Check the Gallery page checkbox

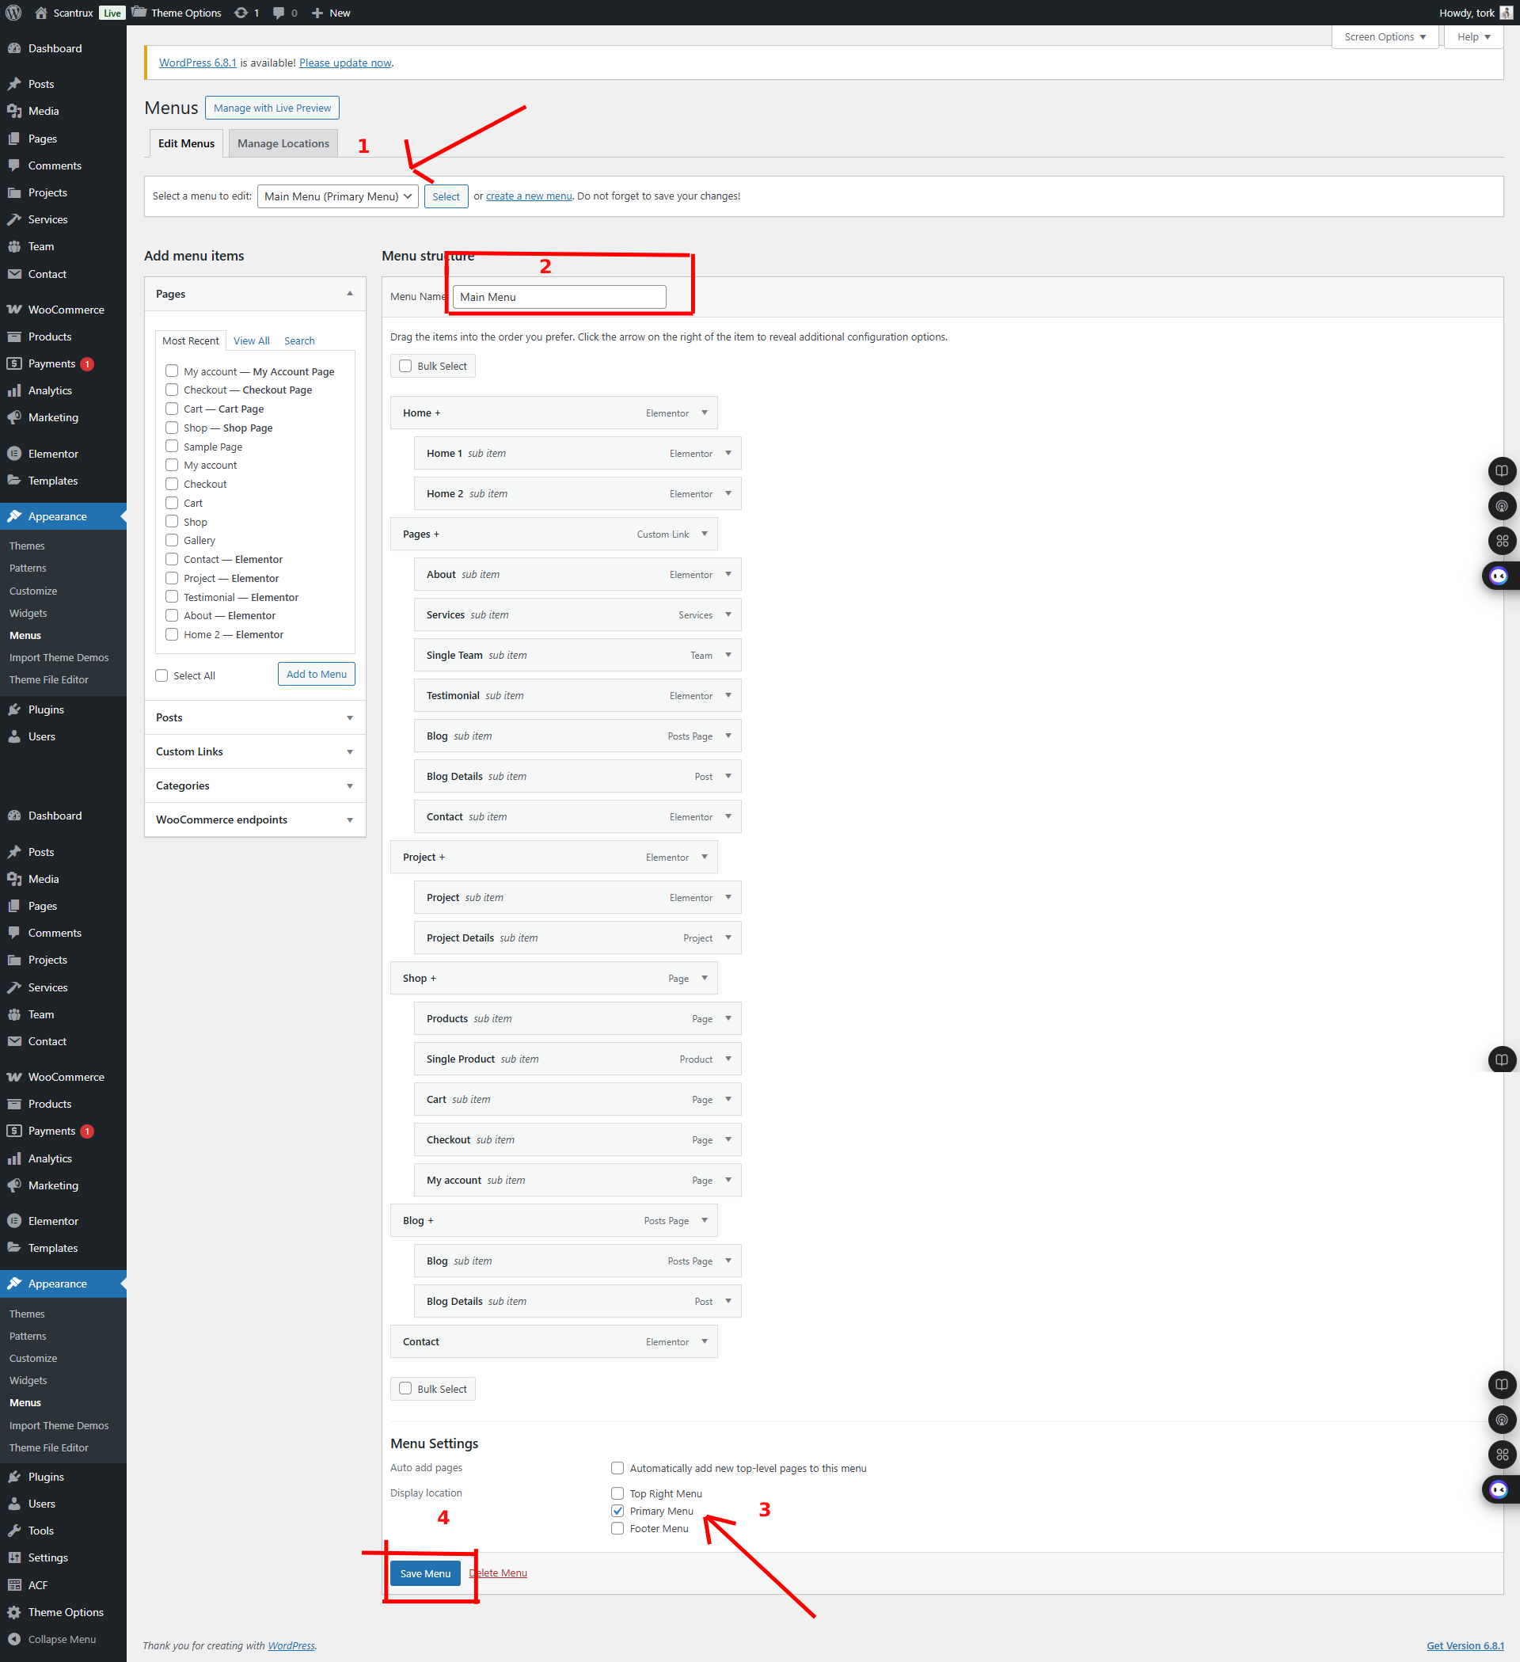click(x=172, y=540)
